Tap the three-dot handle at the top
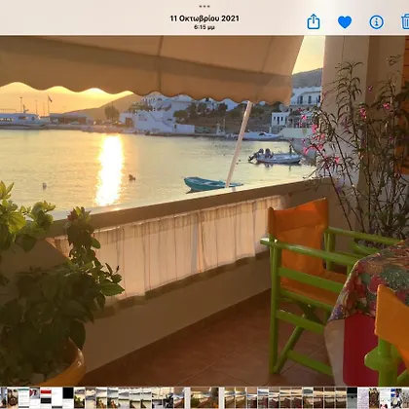The height and width of the screenshot is (409, 409). 204,6
